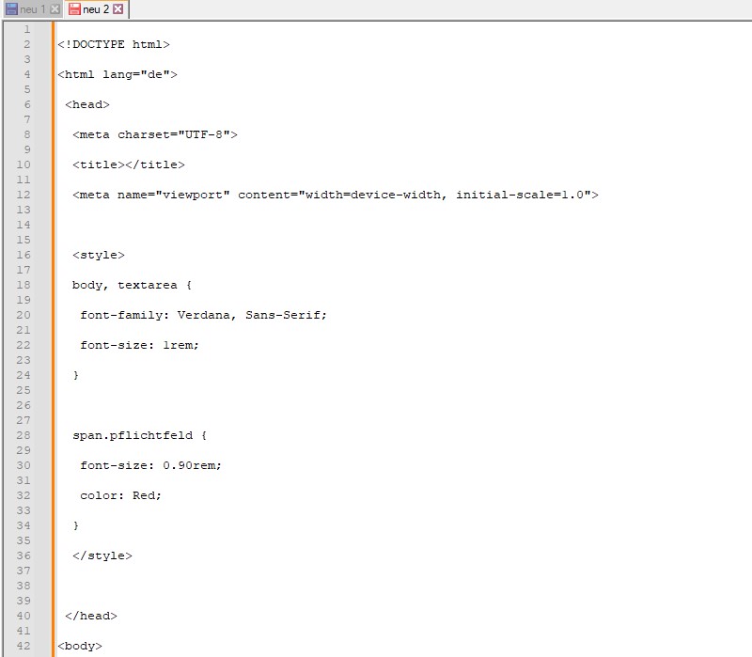The image size is (752, 657).
Task: Click the color: Red; line
Action: 121,495
